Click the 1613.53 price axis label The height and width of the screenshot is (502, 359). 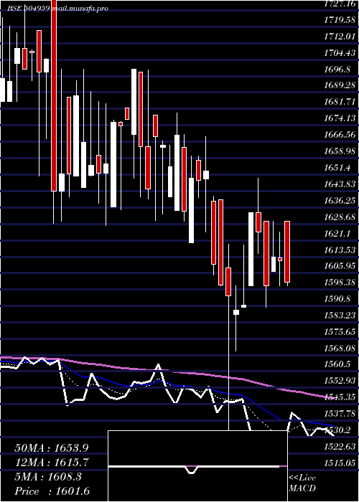340,250
